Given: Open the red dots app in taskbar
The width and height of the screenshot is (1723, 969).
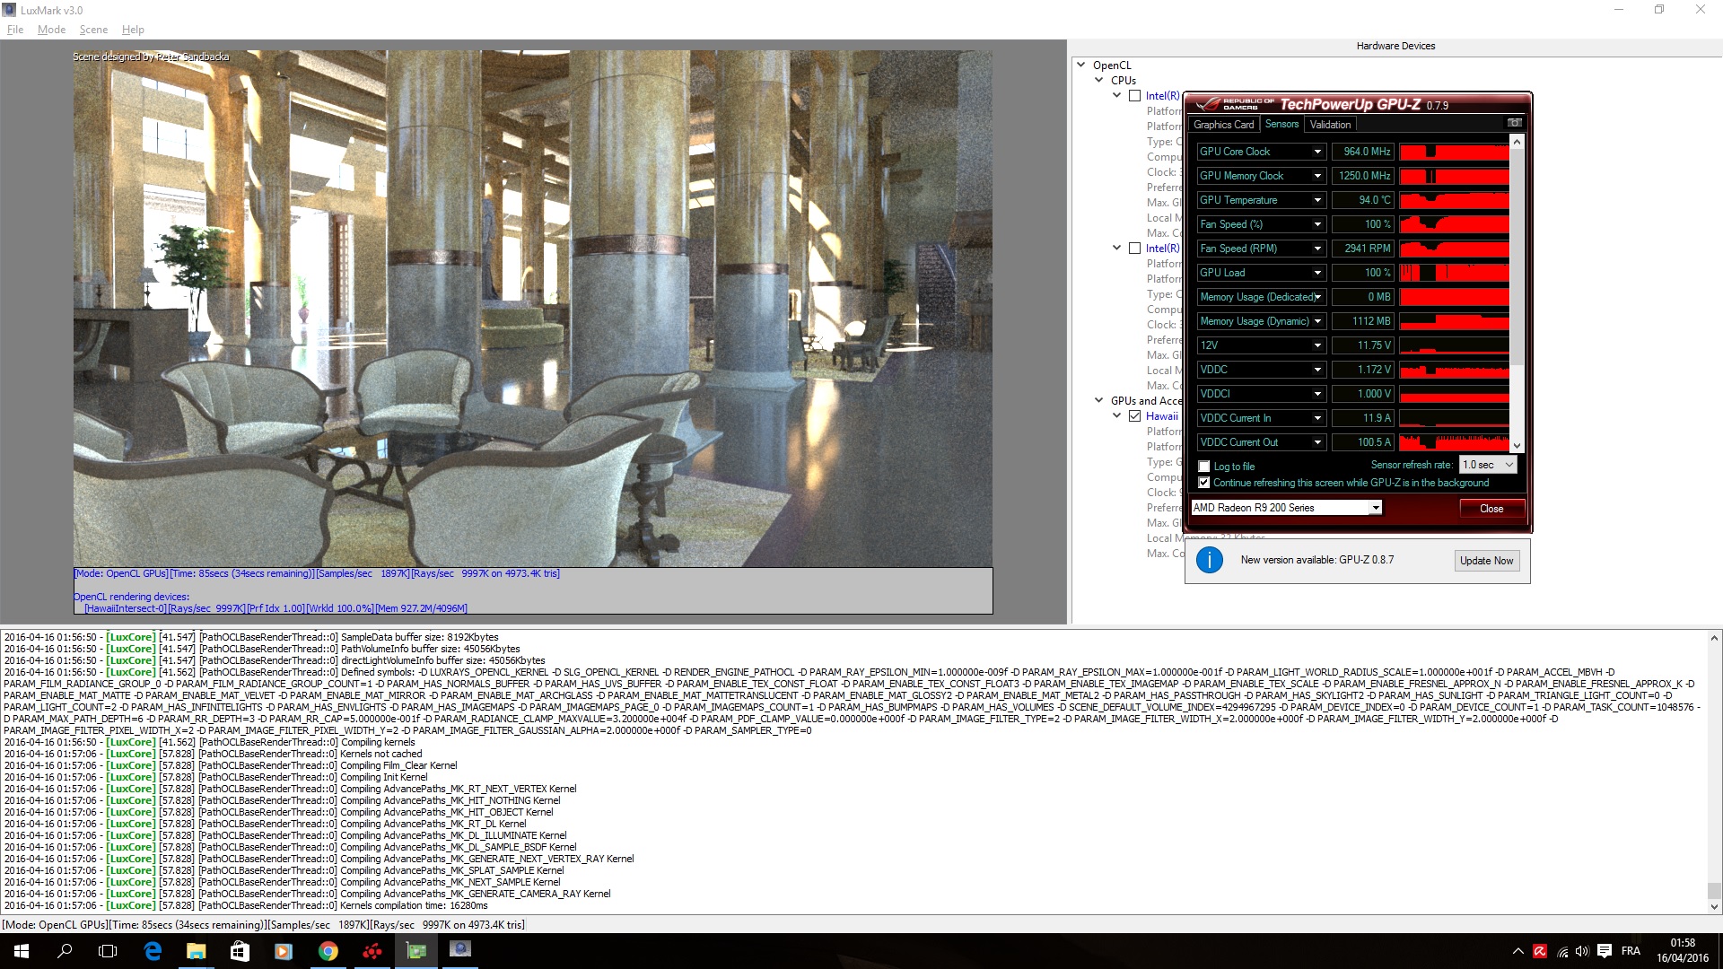Looking at the screenshot, I should click(x=372, y=951).
